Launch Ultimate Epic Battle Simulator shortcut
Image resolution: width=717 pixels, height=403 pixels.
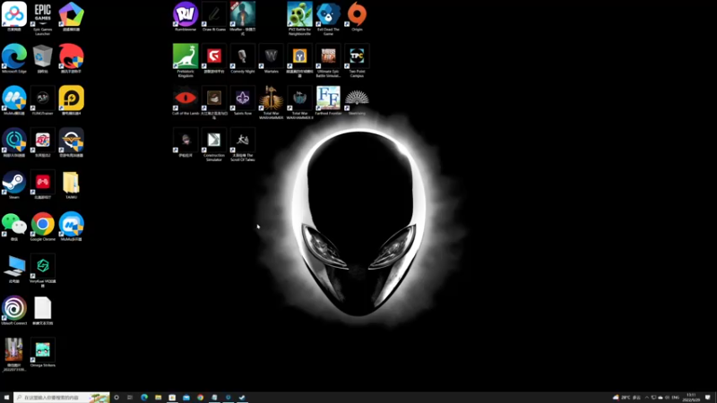pos(328,60)
